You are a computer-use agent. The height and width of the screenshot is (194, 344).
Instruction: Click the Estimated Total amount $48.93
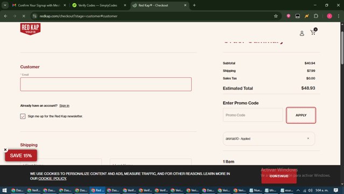[x=308, y=88]
